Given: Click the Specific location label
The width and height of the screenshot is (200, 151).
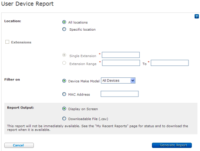Looking at the screenshot, I should click(82, 30).
